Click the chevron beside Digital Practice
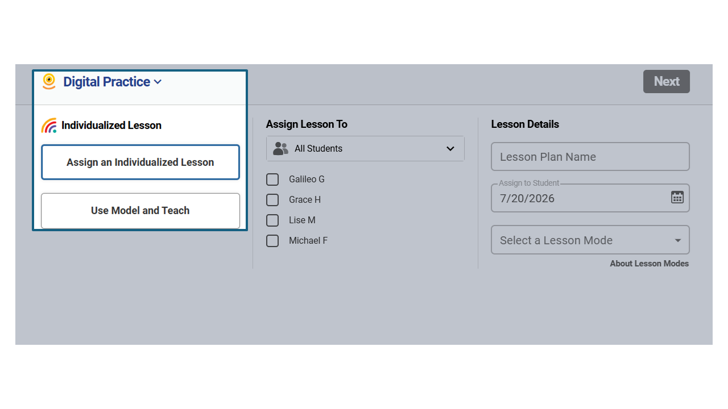Viewport: 728px width, 409px height. pyautogui.click(x=158, y=82)
